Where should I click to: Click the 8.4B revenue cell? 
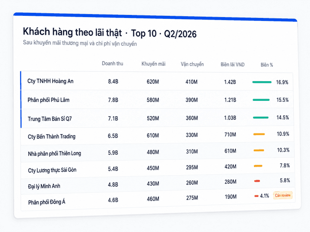pos(113,81)
